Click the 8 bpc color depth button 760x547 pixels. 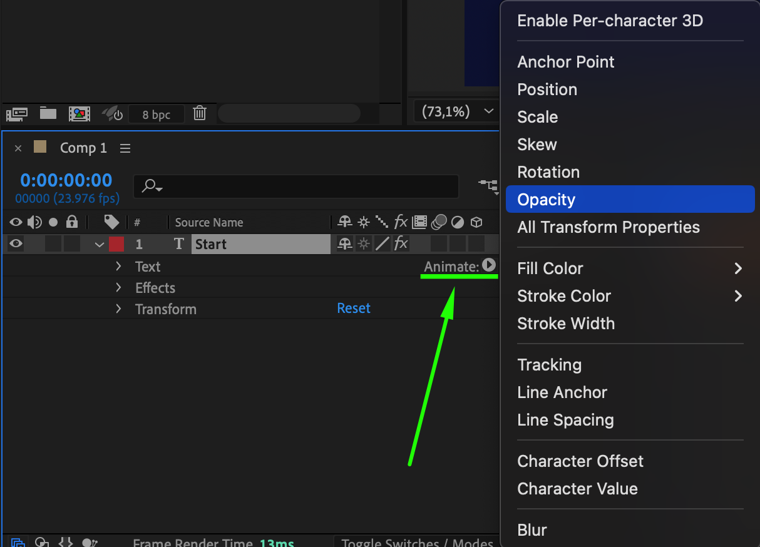pos(157,115)
